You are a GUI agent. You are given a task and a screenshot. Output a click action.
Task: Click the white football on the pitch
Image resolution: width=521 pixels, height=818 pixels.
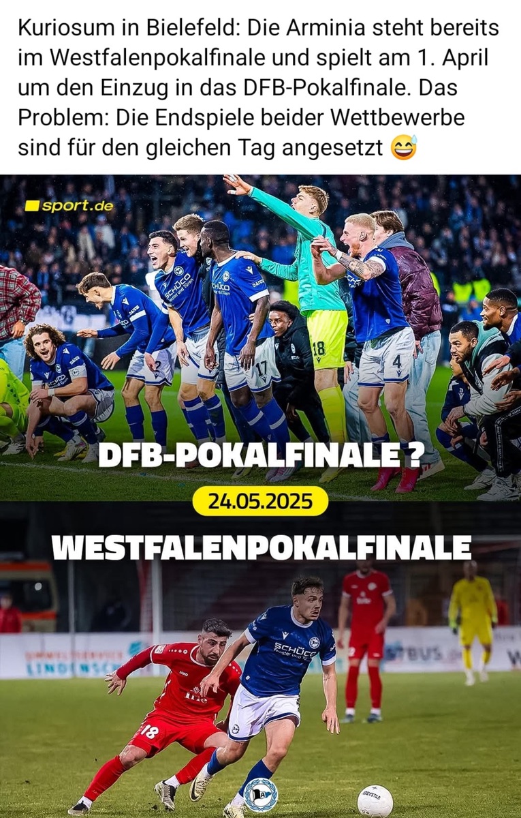tap(375, 801)
